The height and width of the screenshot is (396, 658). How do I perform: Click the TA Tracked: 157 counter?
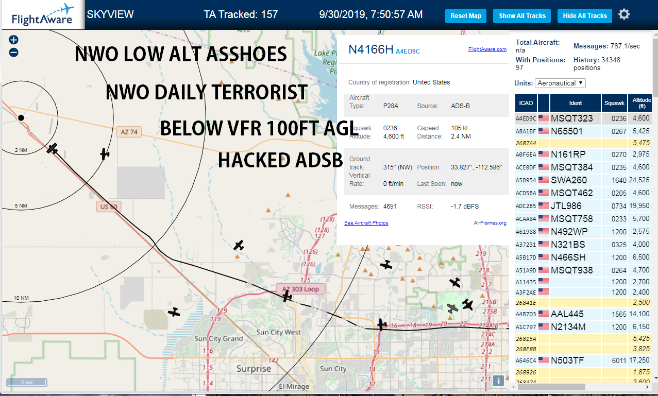(x=241, y=14)
